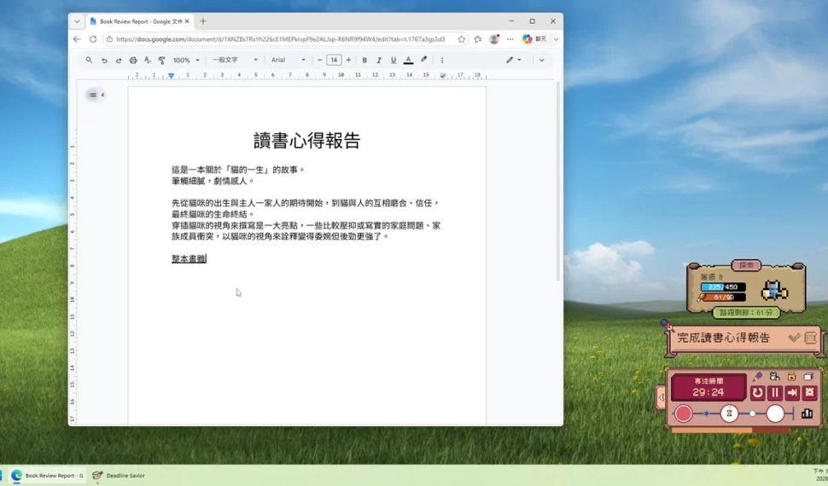828x486 pixels.
Task: Pause the focus timer
Action: point(775,392)
